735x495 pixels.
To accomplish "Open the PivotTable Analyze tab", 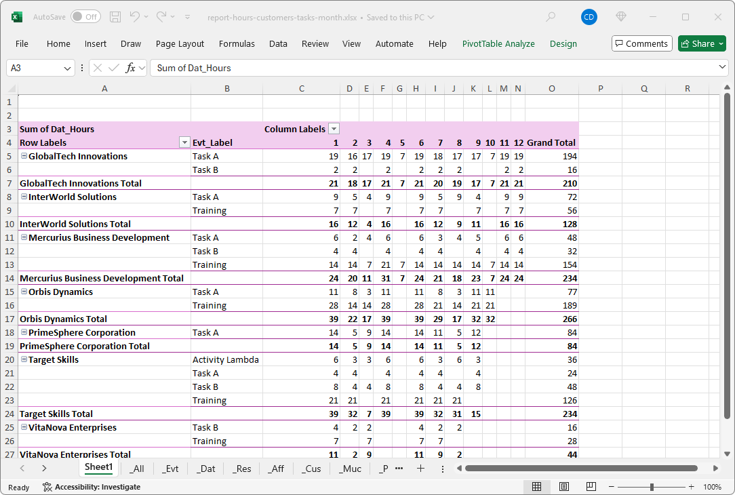I will pyautogui.click(x=498, y=43).
